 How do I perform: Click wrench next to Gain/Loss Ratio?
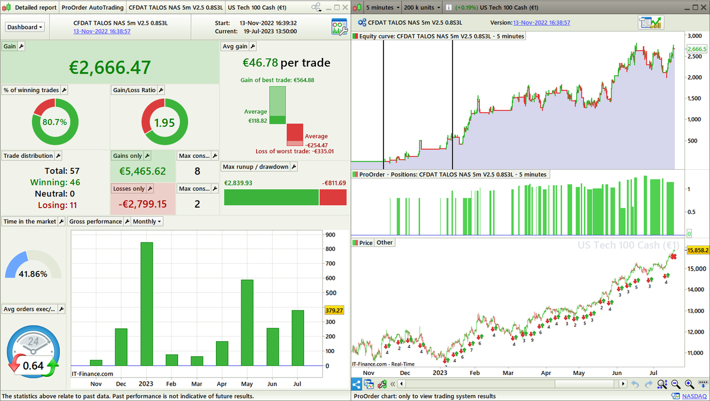pos(160,90)
